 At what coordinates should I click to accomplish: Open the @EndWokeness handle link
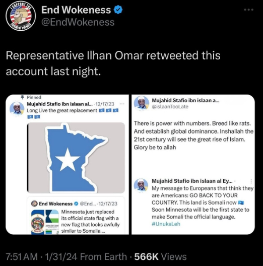pos(78,22)
